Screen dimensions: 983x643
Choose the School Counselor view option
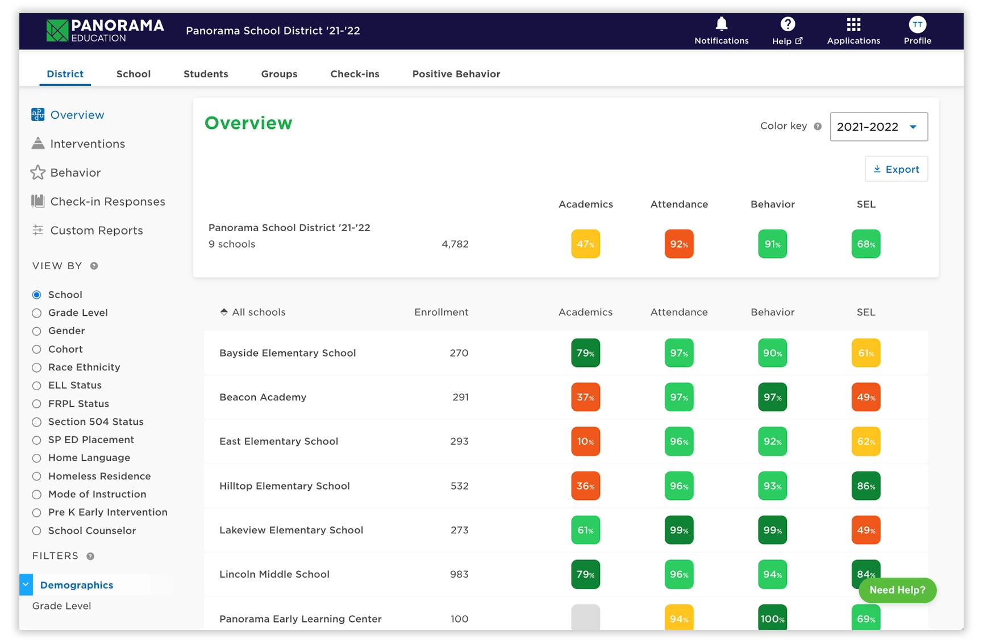click(37, 531)
